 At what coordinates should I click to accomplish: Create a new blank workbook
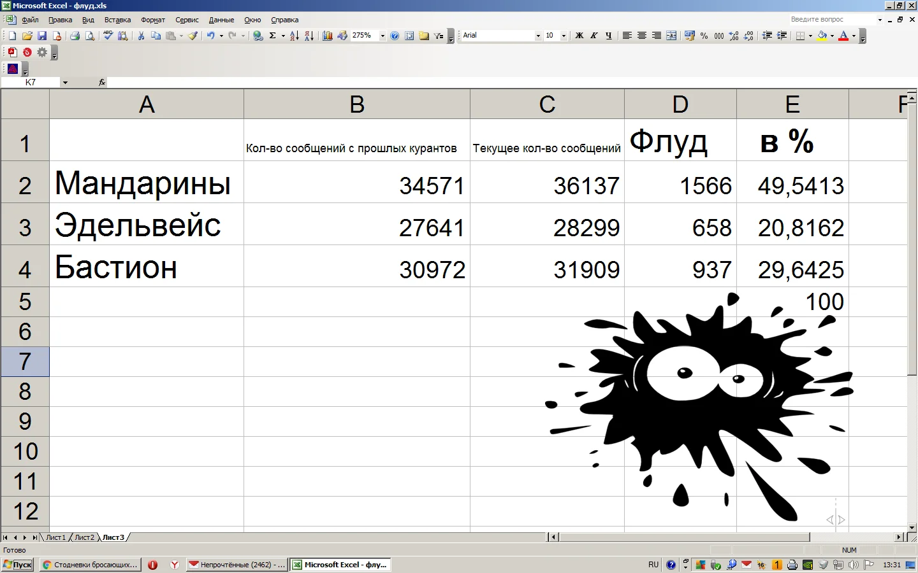(x=12, y=36)
